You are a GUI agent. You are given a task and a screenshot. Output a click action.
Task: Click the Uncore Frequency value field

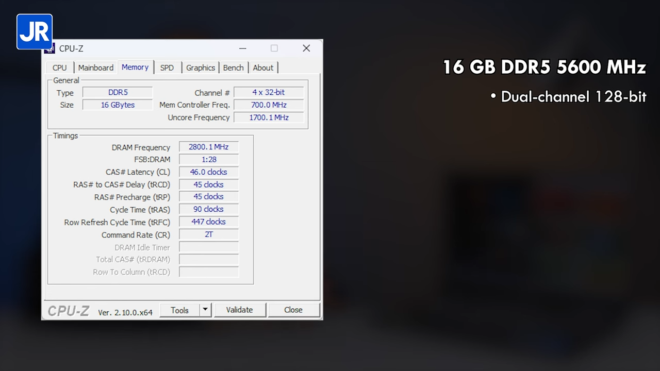pos(269,117)
